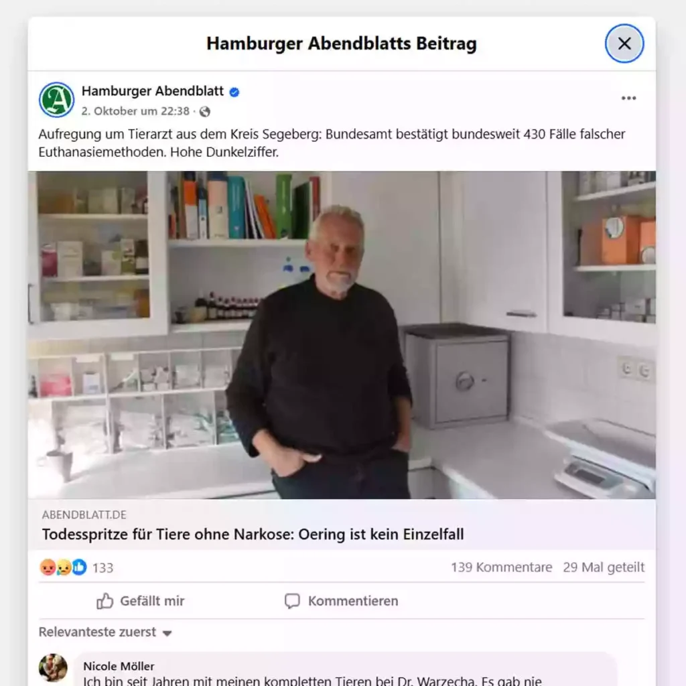The height and width of the screenshot is (686, 686).
Task: Open the Hamburger Abendblatt page name link
Action: click(x=153, y=91)
